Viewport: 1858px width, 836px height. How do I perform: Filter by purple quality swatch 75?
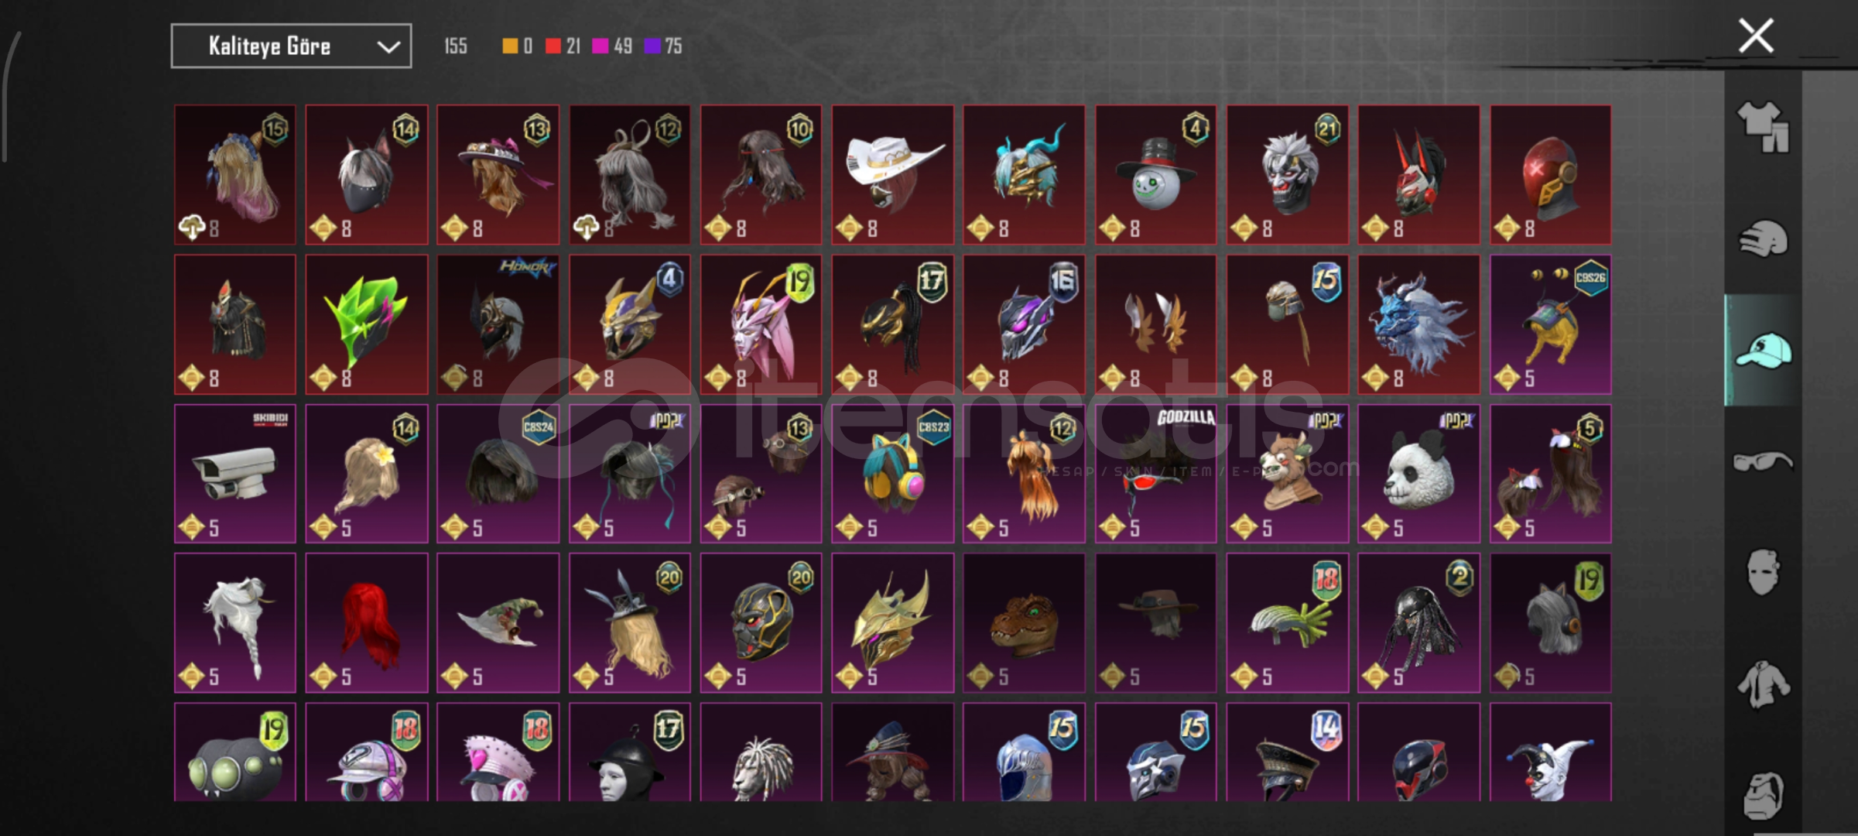click(x=663, y=46)
